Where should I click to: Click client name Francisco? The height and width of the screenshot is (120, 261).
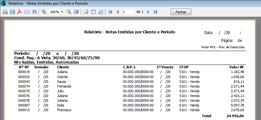point(64,110)
